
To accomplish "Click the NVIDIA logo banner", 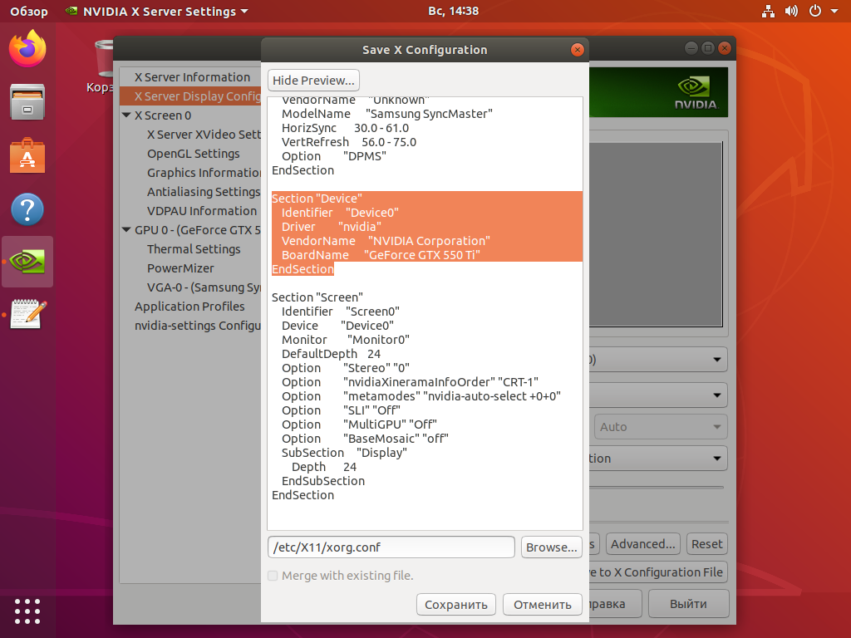I will 658,92.
